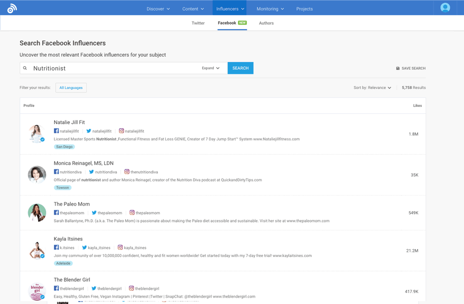Viewport: 464px width, 304px height.
Task: Open Monica Reinagel Twitter icon
Action: pos(92,172)
